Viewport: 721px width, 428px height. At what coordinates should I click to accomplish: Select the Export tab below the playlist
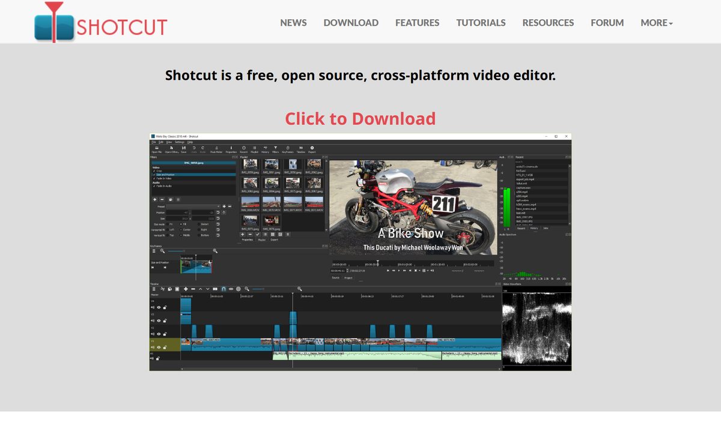tap(274, 240)
